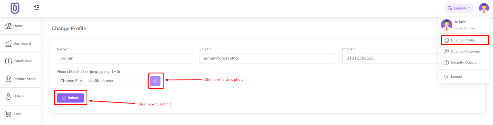Open Security Question from the user menu
This screenshot has width=493, height=125.
[x=465, y=62]
